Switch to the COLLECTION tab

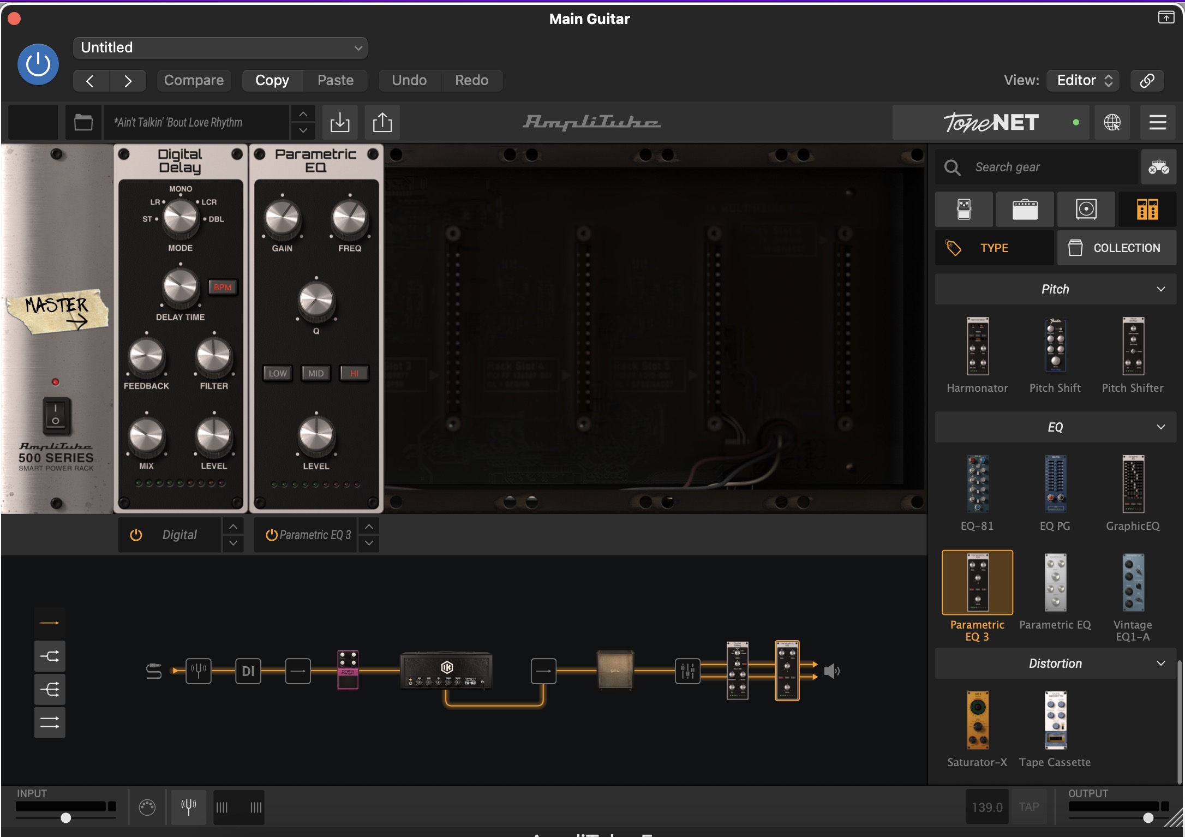coord(1117,248)
